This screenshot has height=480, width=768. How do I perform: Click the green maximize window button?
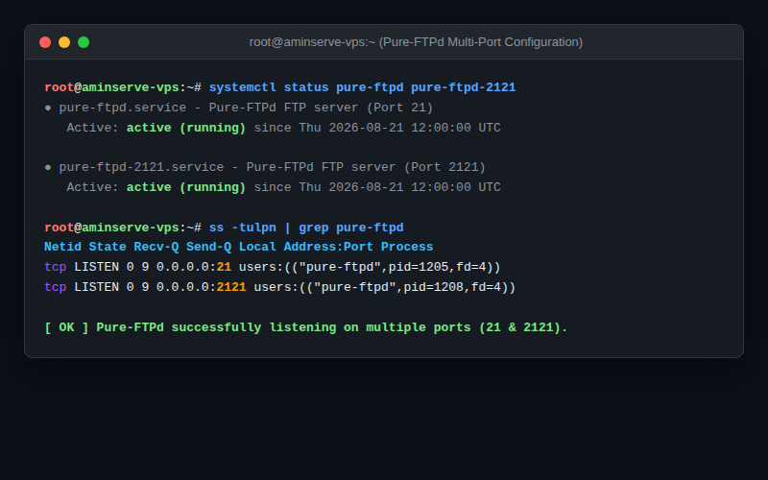[84, 42]
